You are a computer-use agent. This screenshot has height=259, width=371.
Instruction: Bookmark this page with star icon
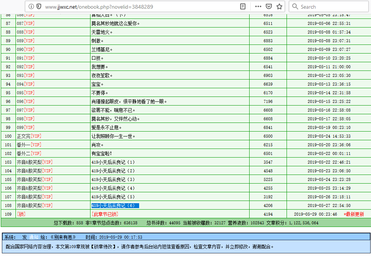coord(279,6)
